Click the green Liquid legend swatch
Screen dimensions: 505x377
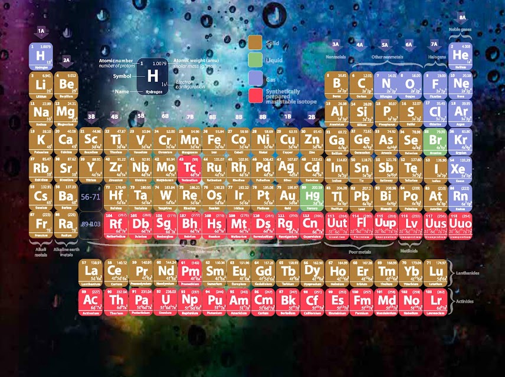coord(255,60)
